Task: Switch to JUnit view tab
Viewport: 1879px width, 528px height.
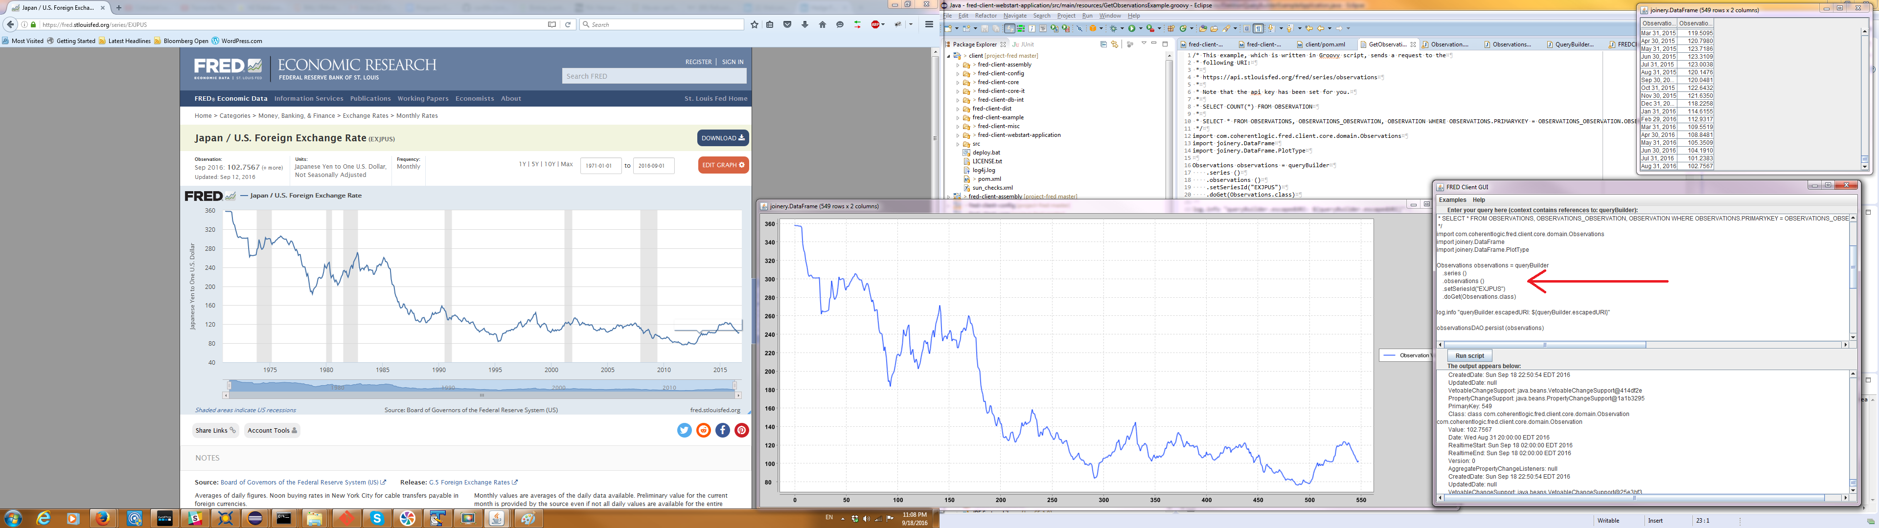Action: pyautogui.click(x=1023, y=44)
